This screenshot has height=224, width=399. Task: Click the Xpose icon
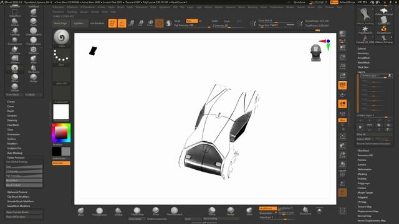[342, 211]
